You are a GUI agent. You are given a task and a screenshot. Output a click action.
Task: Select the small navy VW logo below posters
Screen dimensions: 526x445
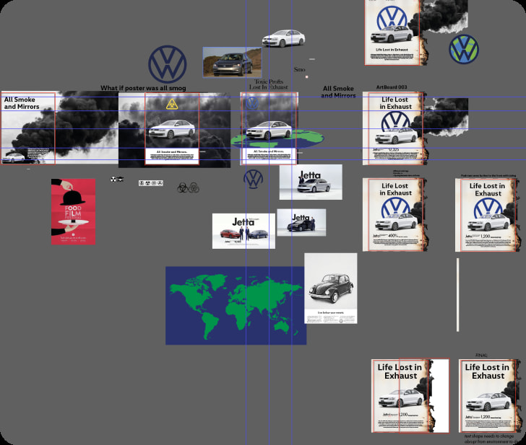coord(254,179)
